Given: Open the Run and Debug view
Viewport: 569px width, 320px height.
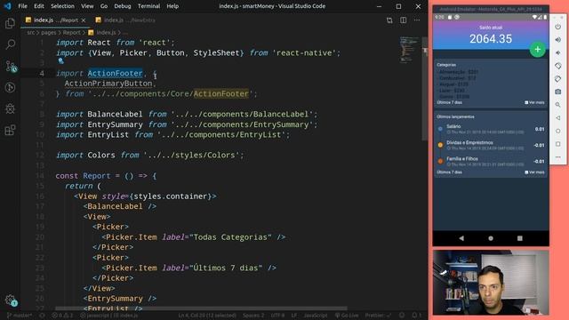Looking at the screenshot, I should [10, 87].
